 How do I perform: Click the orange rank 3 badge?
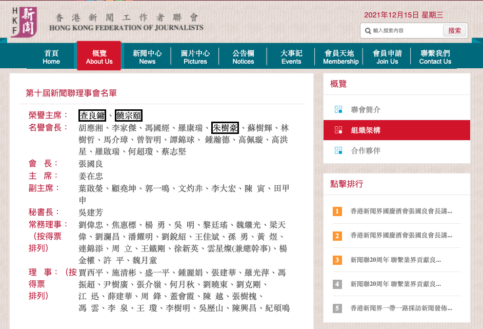337,260
